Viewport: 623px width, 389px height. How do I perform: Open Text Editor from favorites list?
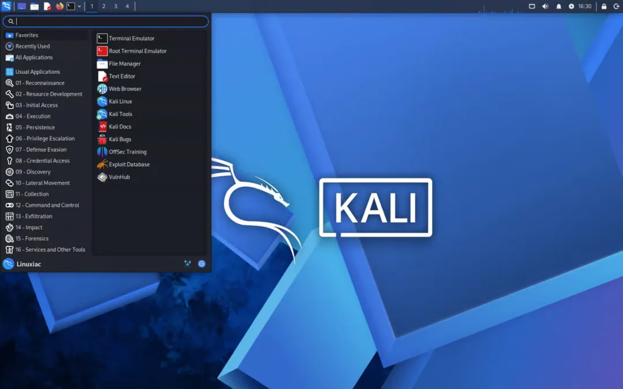pyautogui.click(x=150, y=76)
